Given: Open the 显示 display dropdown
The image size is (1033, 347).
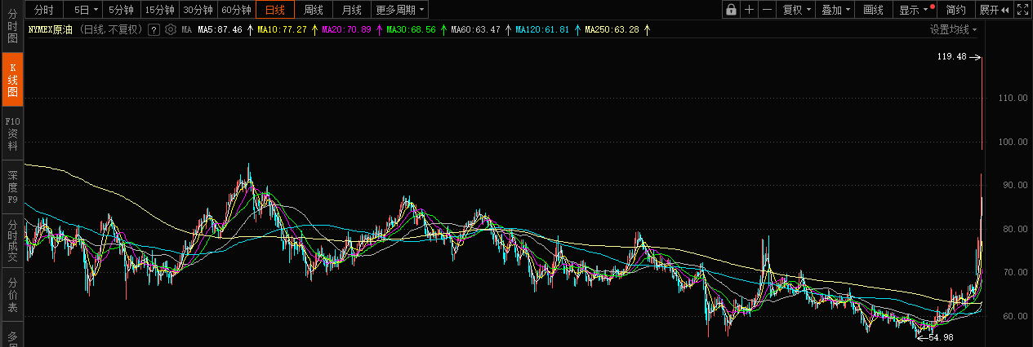Looking at the screenshot, I should click(915, 10).
